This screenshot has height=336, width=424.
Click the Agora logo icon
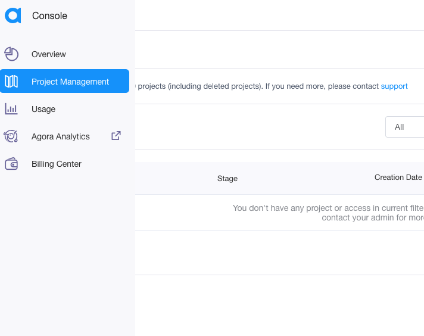pos(13,16)
